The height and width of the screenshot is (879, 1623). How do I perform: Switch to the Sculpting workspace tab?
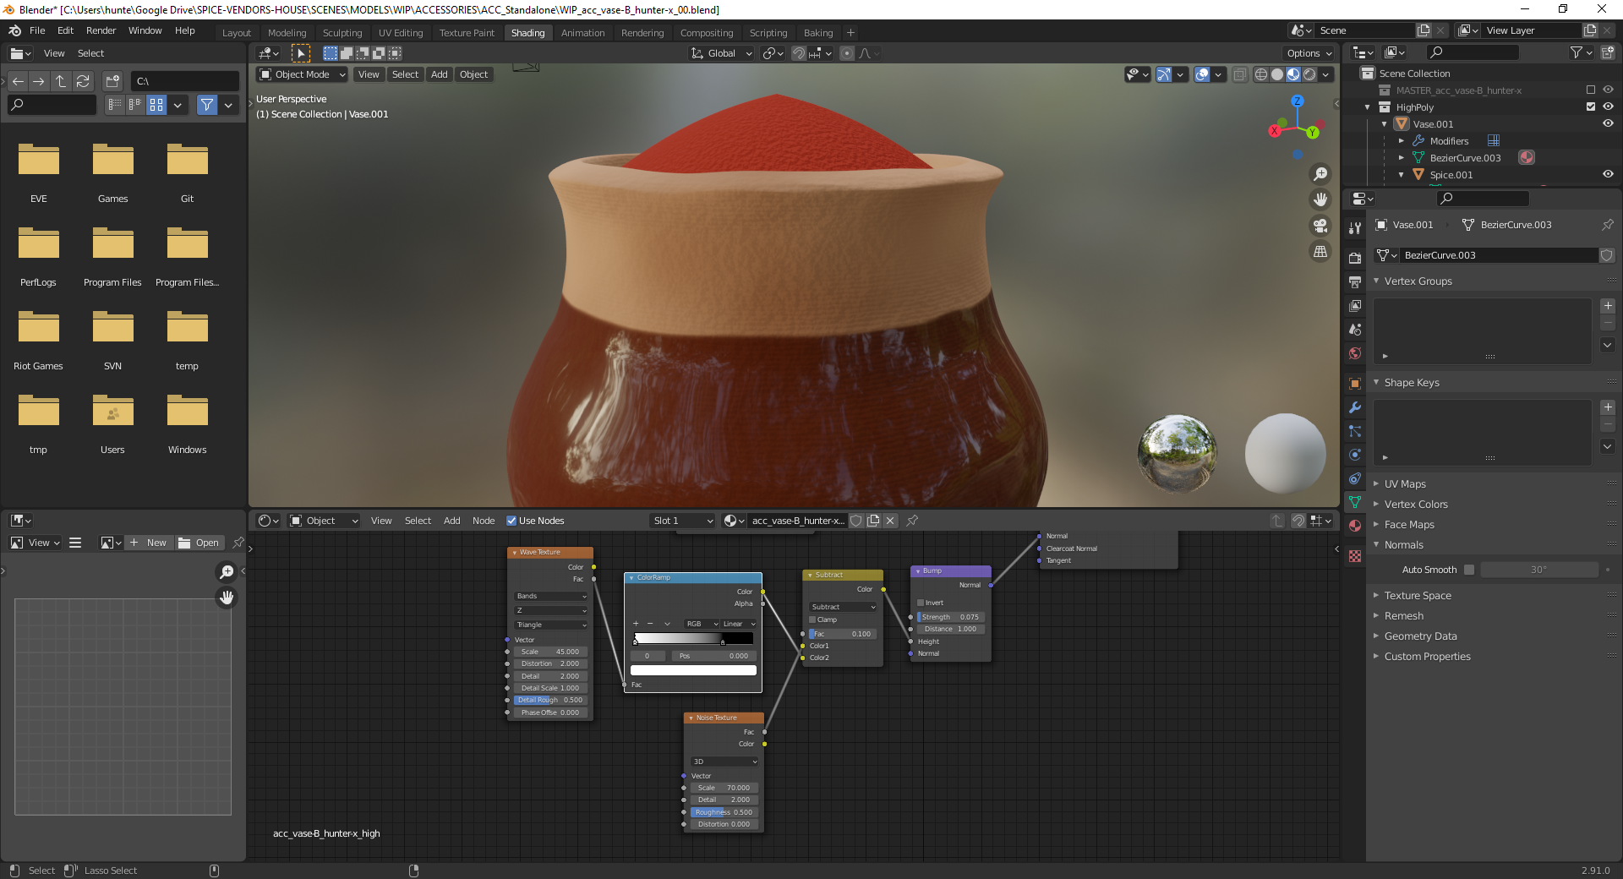pyautogui.click(x=342, y=33)
